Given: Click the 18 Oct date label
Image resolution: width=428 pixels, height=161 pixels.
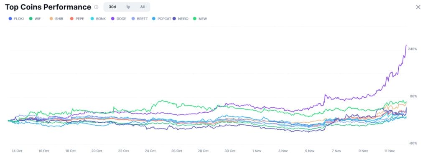Looking at the screenshot, I should pos(70,151).
